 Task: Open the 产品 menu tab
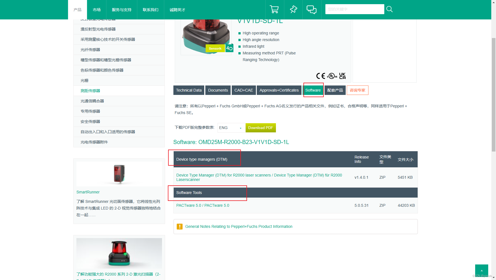tap(78, 10)
